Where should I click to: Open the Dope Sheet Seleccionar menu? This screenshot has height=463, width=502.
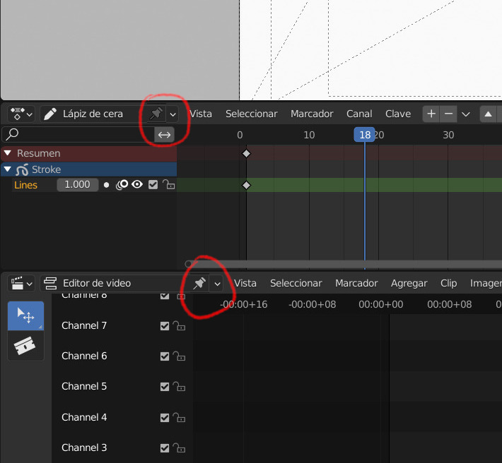point(251,114)
